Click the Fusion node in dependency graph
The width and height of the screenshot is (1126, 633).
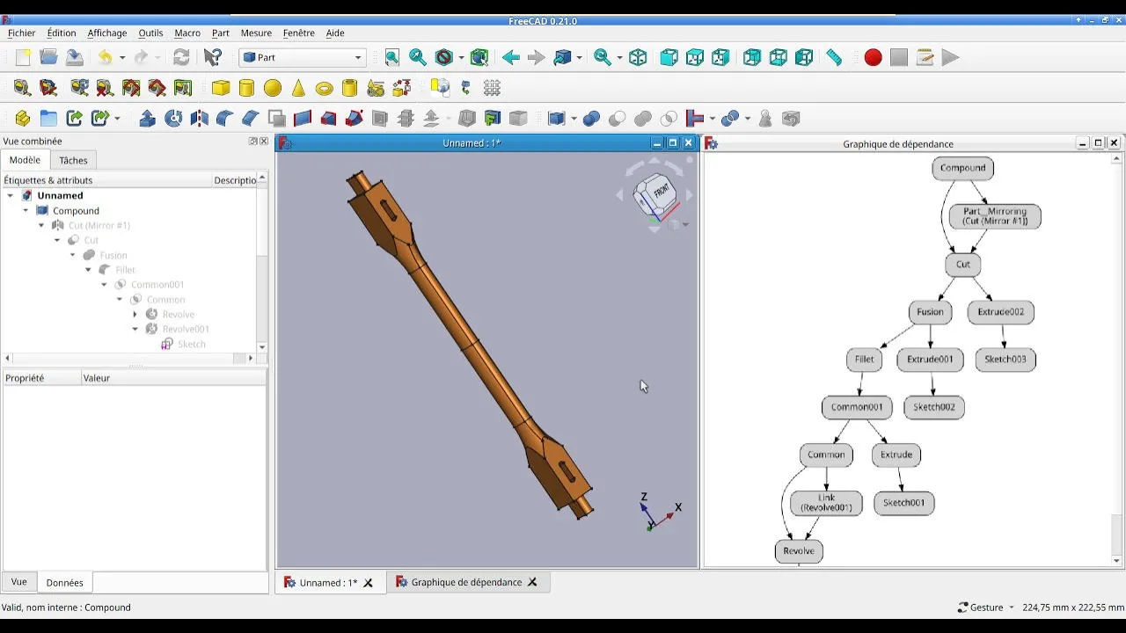pos(930,312)
